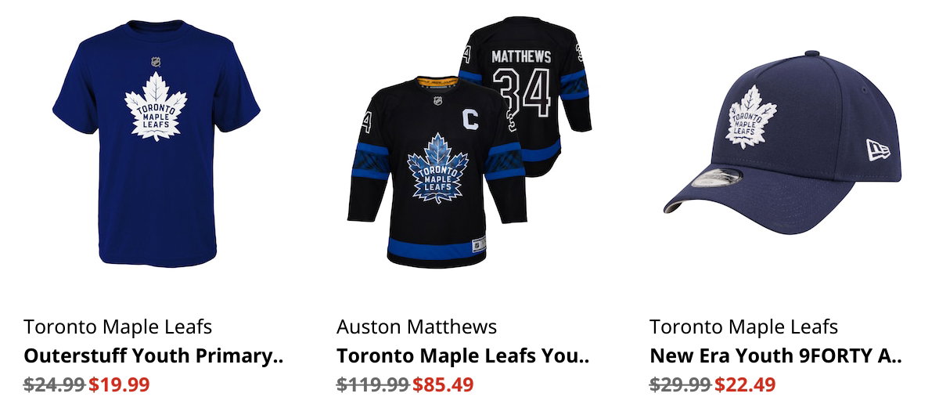Click the Auston Matthews player label

(x=416, y=327)
